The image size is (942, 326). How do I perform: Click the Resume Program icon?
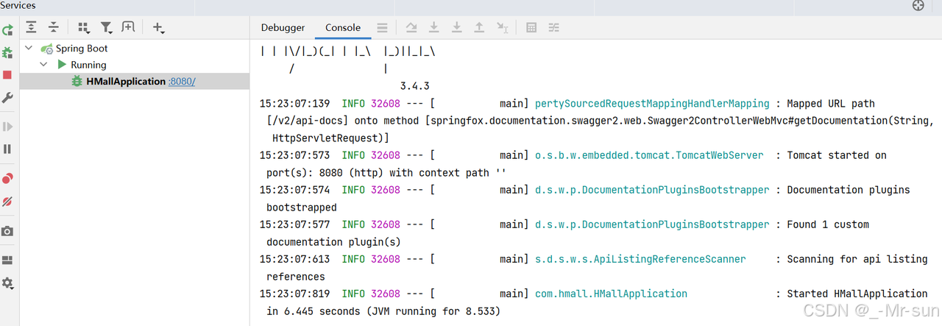click(x=7, y=127)
